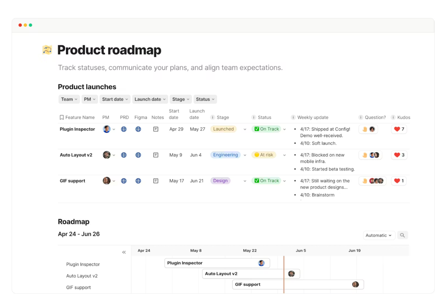Click GIF support PM avatar in table

click(107, 181)
